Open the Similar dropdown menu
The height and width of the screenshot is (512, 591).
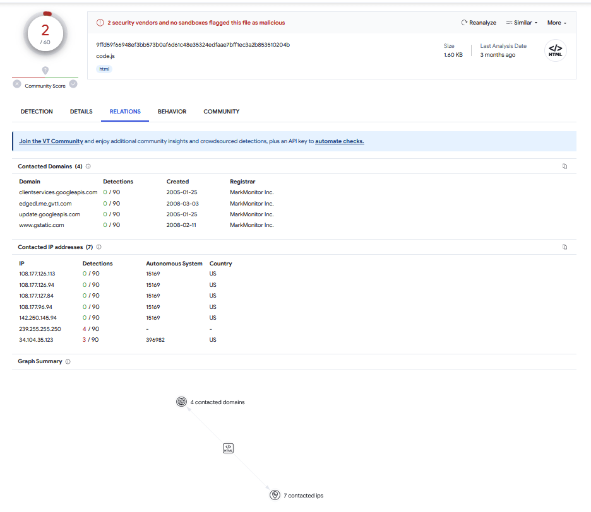tap(522, 23)
